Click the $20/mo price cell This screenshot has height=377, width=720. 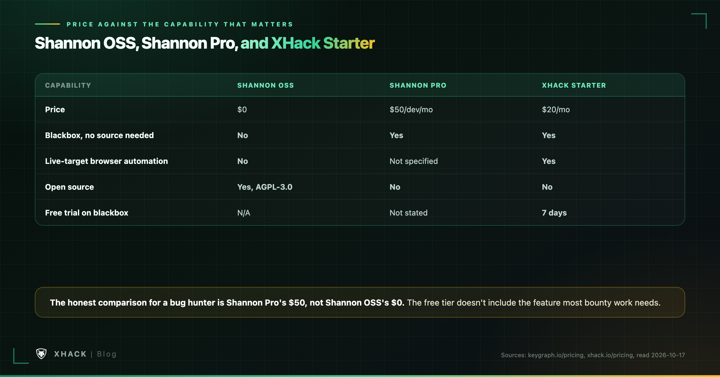556,110
